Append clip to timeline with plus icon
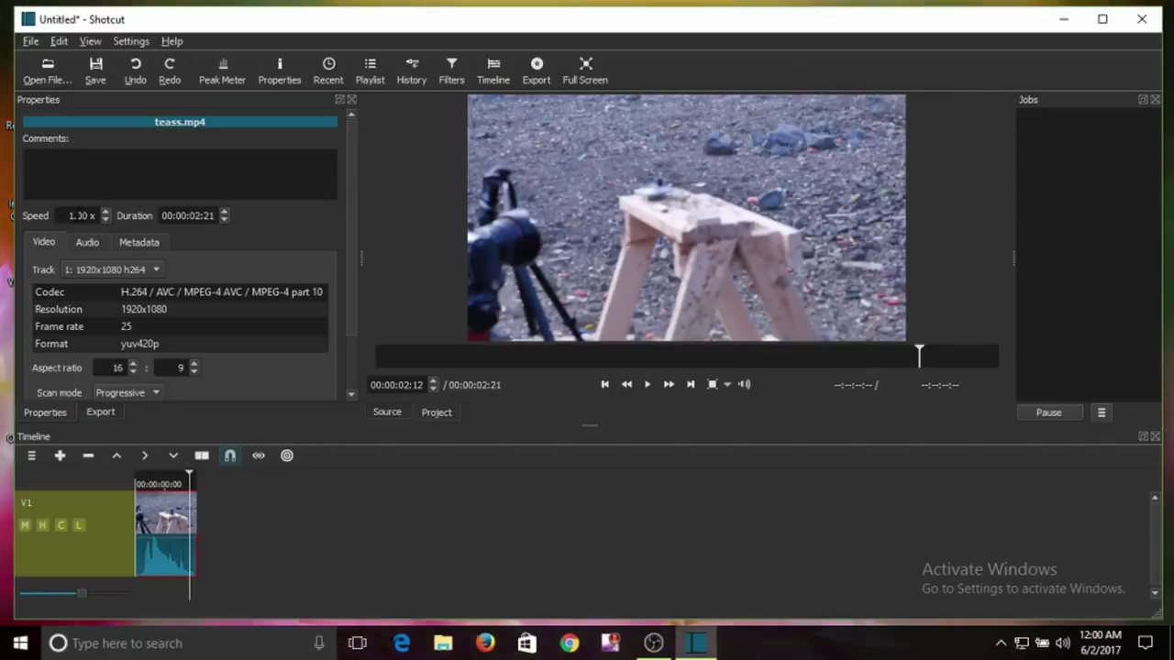Screen dimensions: 1174x660 tap(60, 456)
